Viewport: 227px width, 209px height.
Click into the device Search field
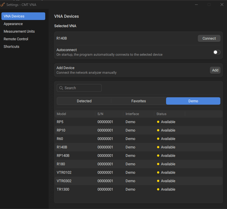point(81,88)
